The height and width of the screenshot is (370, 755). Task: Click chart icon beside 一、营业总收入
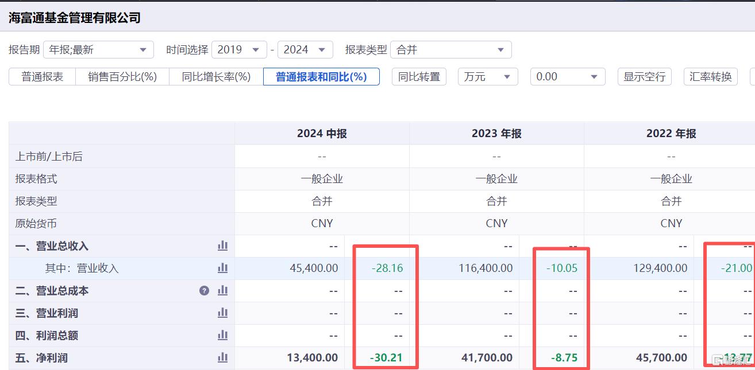pos(223,246)
